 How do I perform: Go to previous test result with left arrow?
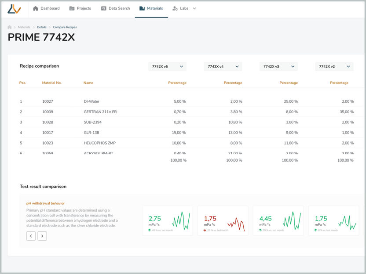click(31, 236)
